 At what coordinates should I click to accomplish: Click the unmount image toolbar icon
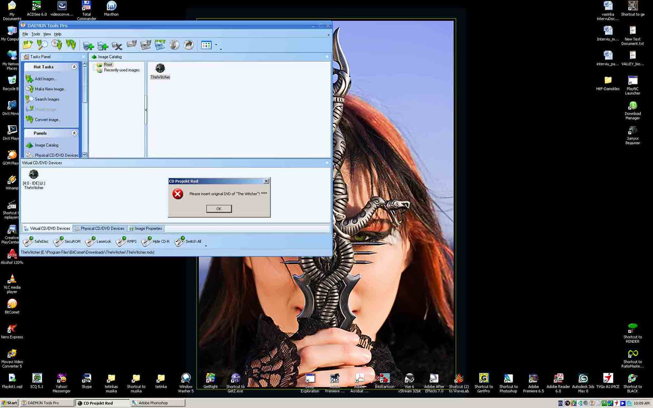coord(146,45)
